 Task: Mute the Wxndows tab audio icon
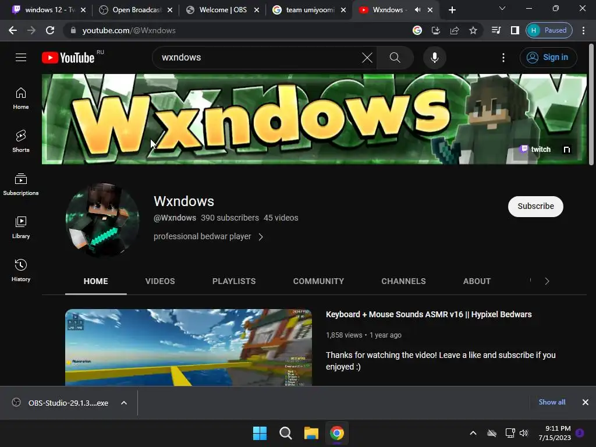[417, 10]
